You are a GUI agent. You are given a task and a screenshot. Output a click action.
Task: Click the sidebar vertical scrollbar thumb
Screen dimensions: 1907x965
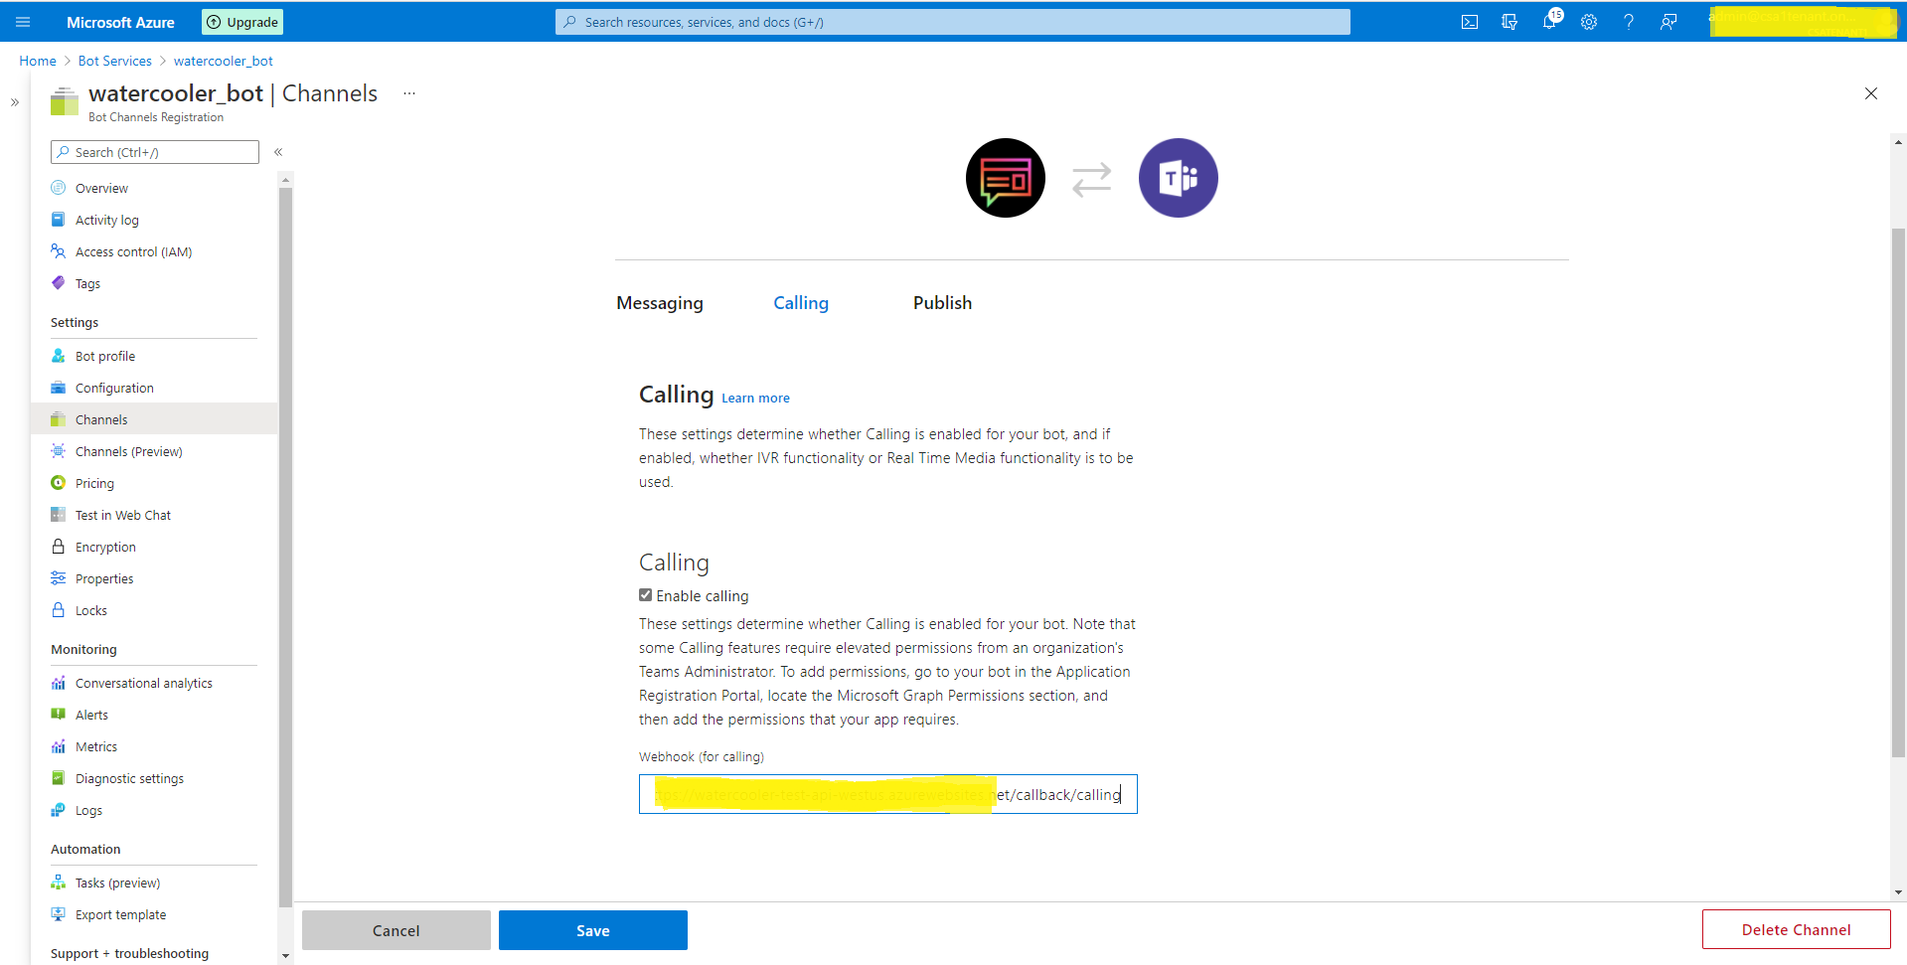(x=286, y=547)
